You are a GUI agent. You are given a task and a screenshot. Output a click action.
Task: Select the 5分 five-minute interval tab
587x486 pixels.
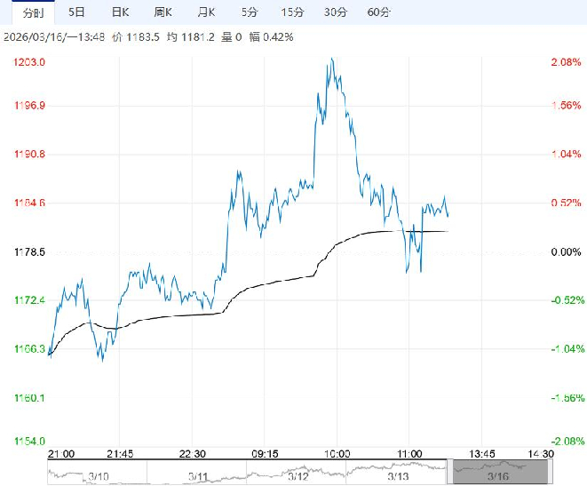[x=250, y=12]
